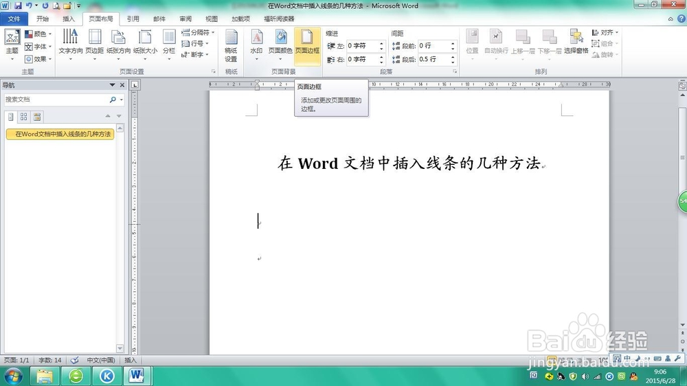Click language 中文(中国) in status bar
Screen dimensions: 687x386
pos(101,360)
